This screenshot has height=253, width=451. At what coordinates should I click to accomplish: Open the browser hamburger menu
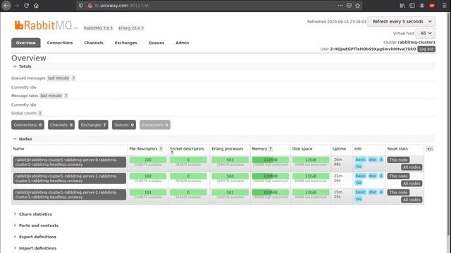[x=444, y=6]
